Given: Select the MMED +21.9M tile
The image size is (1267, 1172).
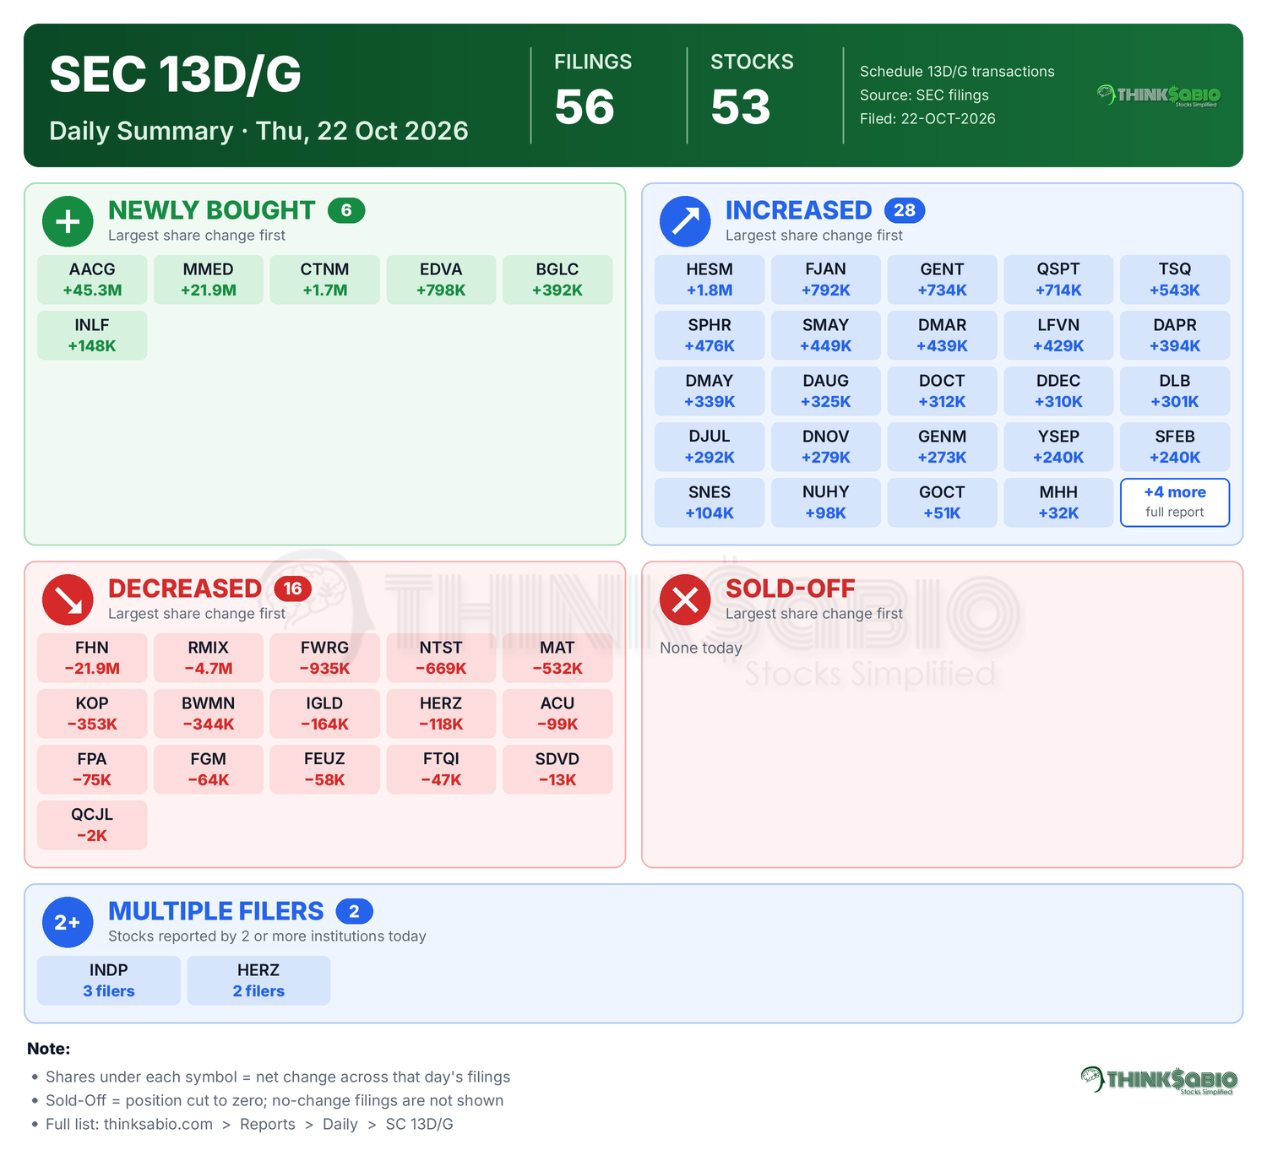Looking at the screenshot, I should [x=209, y=279].
